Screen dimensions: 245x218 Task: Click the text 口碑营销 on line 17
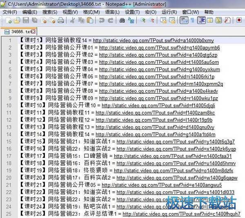pos(96,156)
